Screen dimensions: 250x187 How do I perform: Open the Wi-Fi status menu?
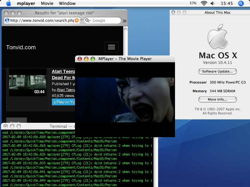click(204, 3)
